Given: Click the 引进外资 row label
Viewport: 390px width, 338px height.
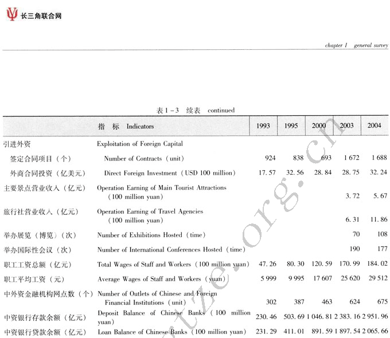Looking at the screenshot, I should click(17, 144).
